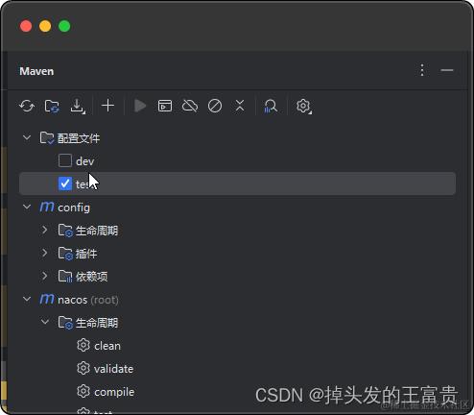Uncheck the test profile checkbox

(65, 183)
